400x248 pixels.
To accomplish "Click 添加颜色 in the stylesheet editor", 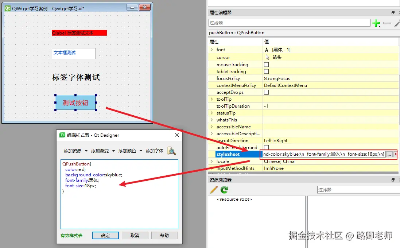I will click(x=127, y=151).
